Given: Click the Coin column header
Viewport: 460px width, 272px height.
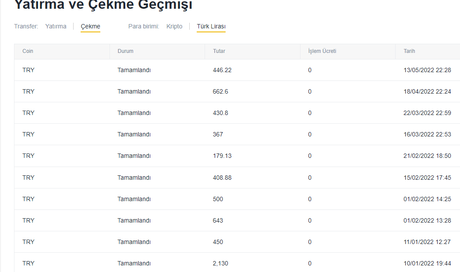Looking at the screenshot, I should pos(28,51).
